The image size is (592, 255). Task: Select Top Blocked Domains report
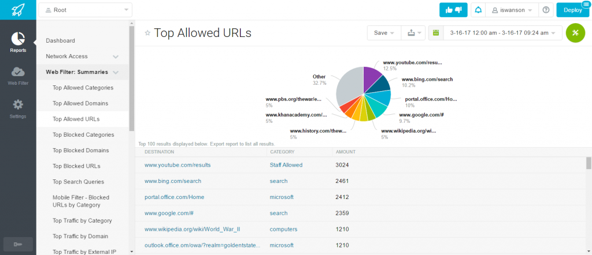81,151
